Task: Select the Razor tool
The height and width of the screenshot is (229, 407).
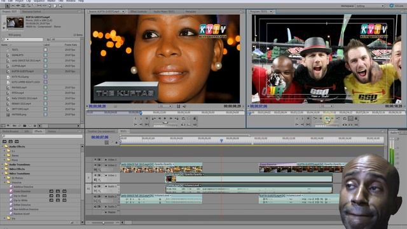Action: tap(34, 6)
